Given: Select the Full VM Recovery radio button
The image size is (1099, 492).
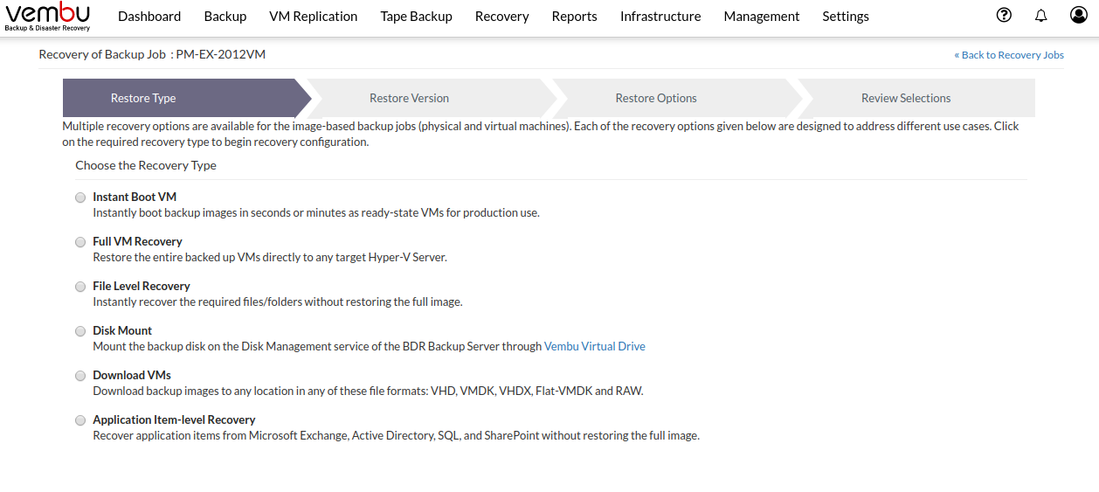Looking at the screenshot, I should [x=80, y=242].
